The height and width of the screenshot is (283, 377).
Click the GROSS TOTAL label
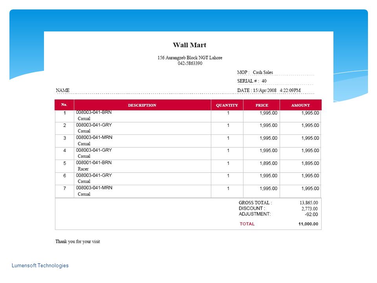[x=255, y=203]
